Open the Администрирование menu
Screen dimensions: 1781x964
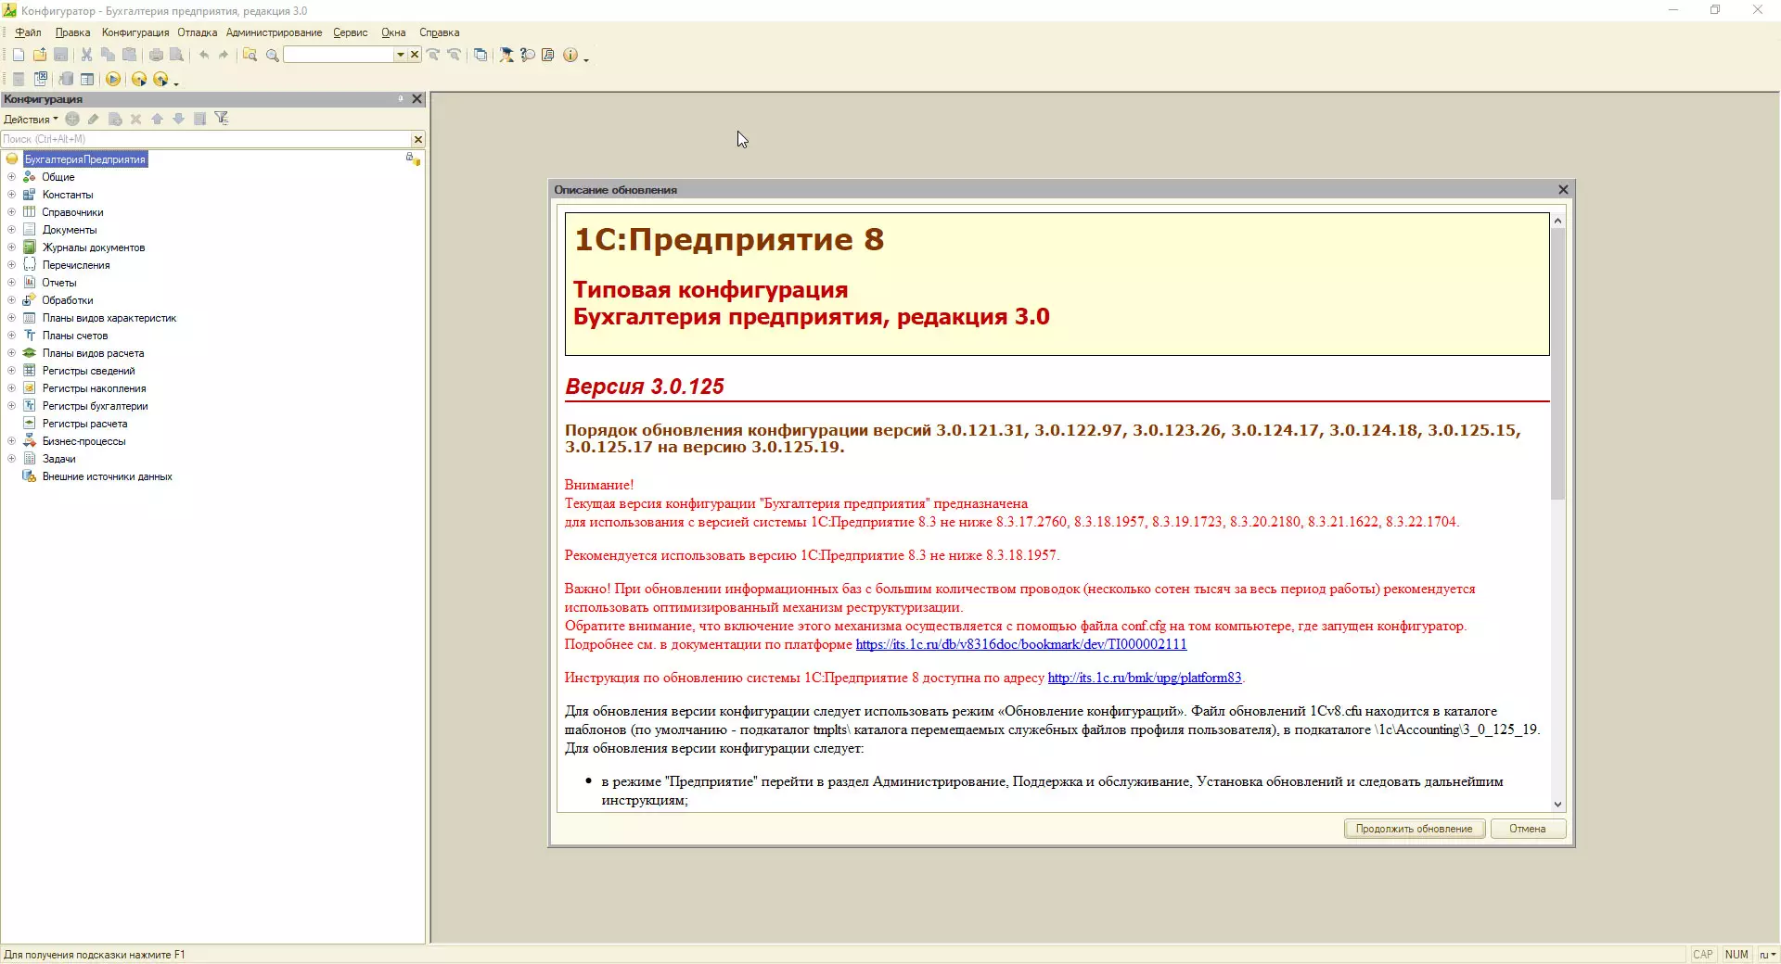click(275, 32)
